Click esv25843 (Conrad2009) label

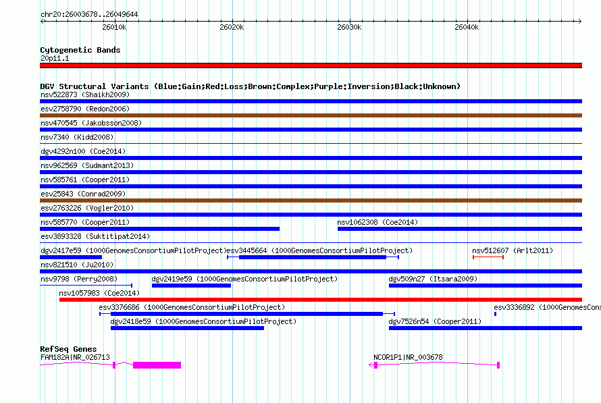(83, 194)
